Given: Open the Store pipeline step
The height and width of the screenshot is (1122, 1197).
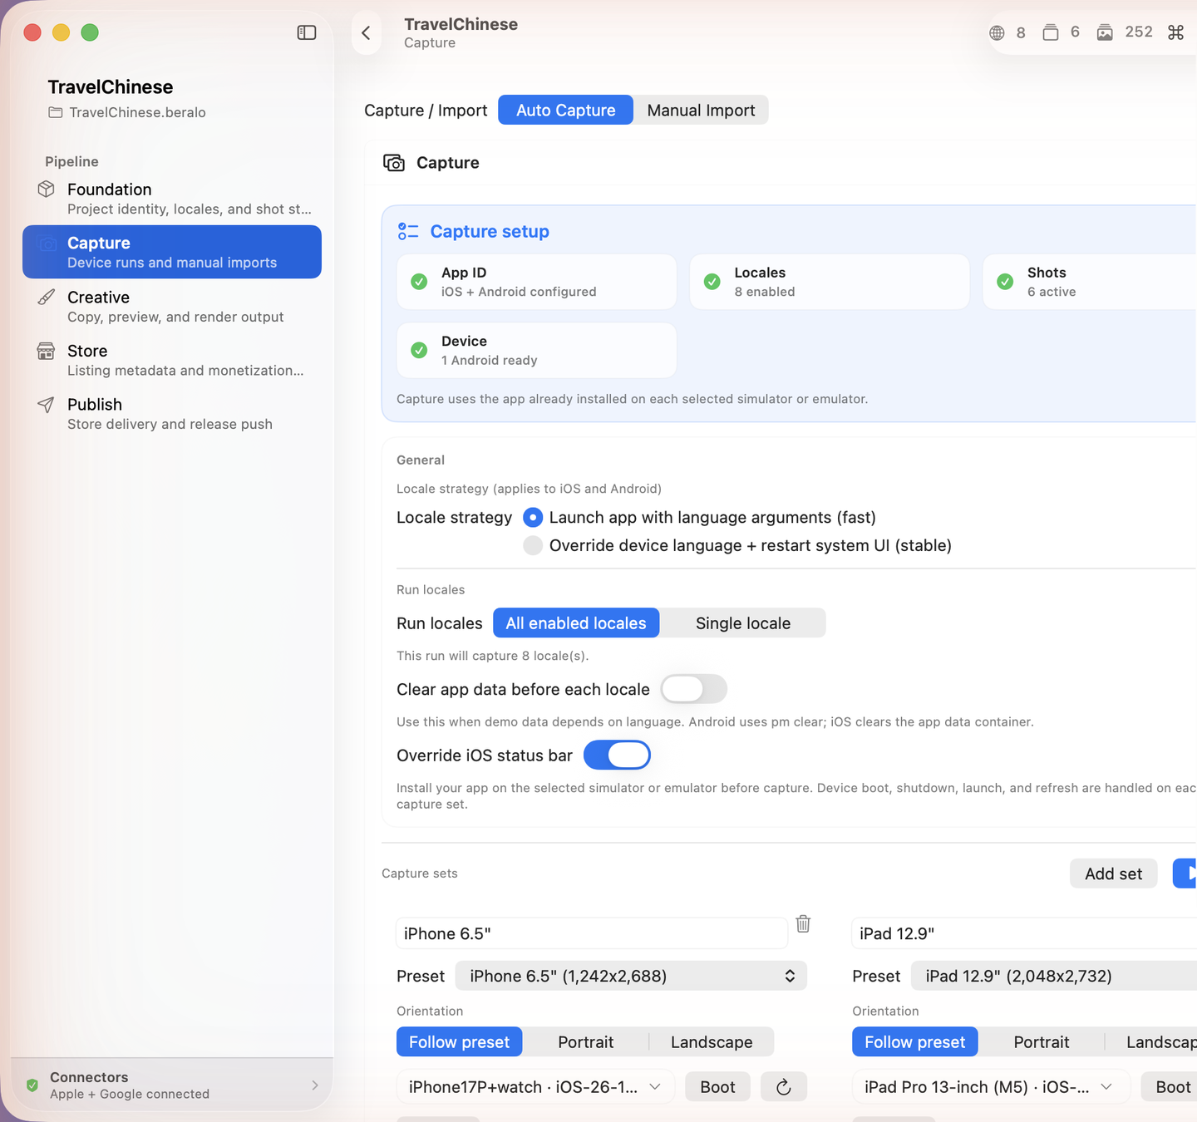Looking at the screenshot, I should (x=172, y=360).
